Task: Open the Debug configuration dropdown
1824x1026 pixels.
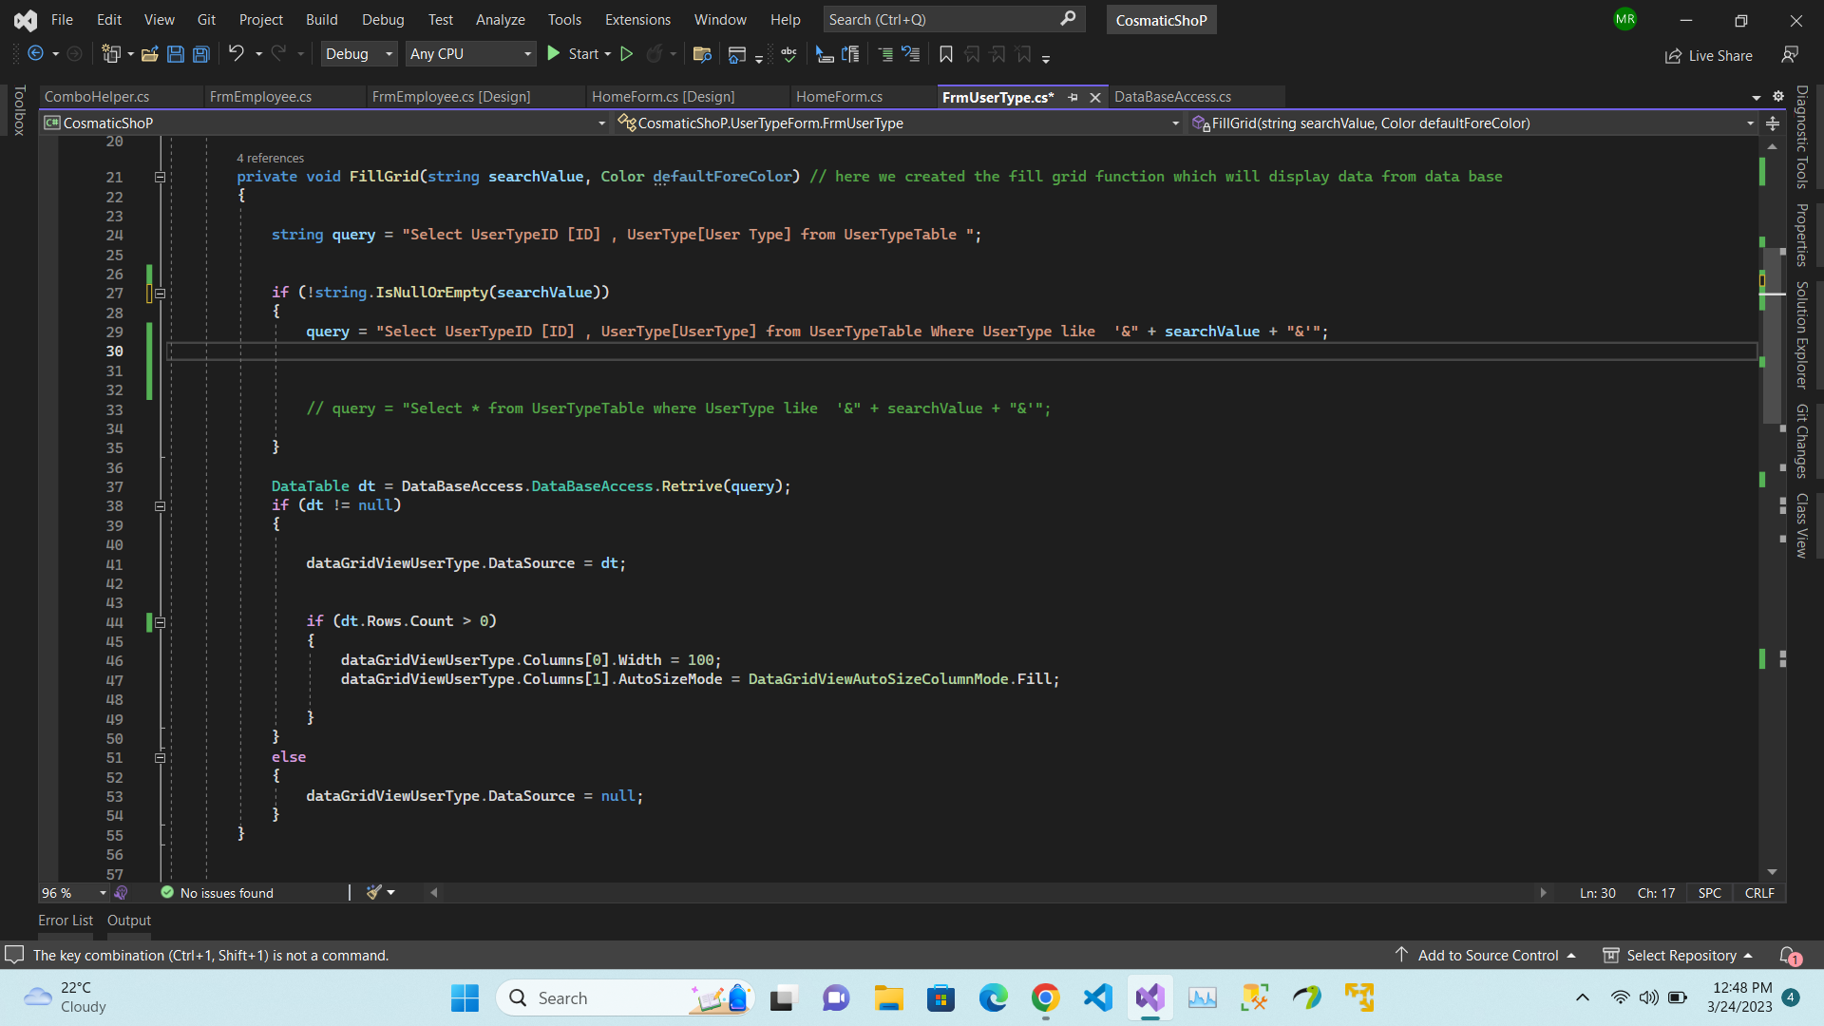Action: pos(359,54)
